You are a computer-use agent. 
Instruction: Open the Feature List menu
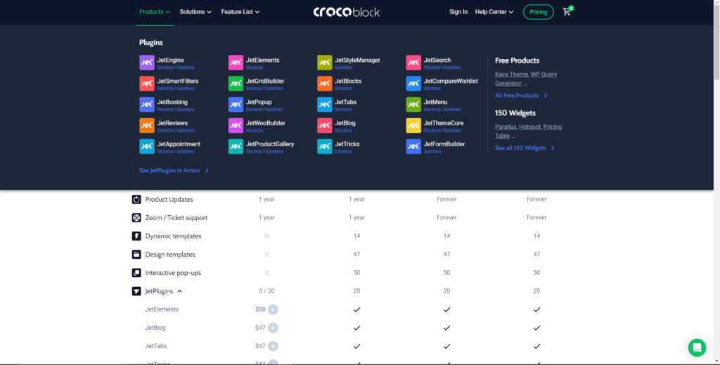click(240, 12)
